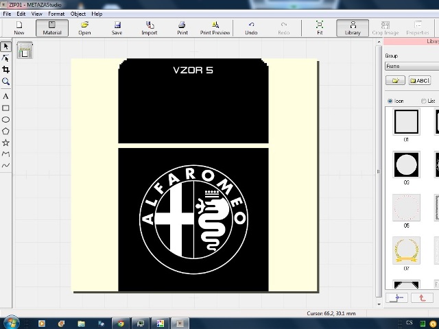Click the Print Preview button
The height and width of the screenshot is (329, 439).
click(215, 28)
